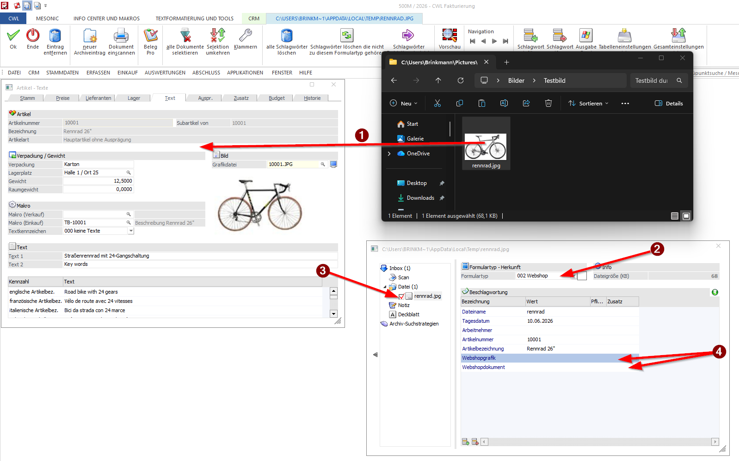This screenshot has width=739, height=461.
Task: Click Bilder breadcrumb in Explorer
Action: coord(516,80)
